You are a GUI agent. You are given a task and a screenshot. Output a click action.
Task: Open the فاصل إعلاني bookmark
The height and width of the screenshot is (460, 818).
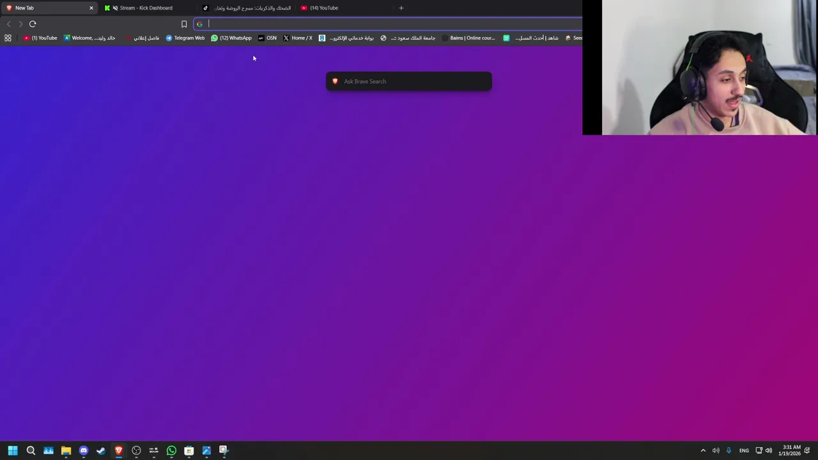[x=142, y=38]
